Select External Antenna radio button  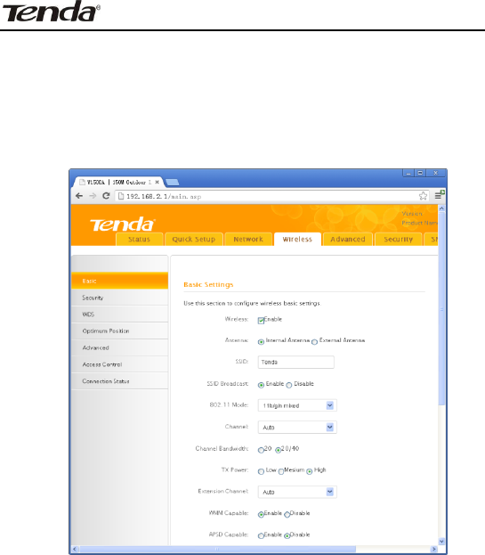click(314, 342)
